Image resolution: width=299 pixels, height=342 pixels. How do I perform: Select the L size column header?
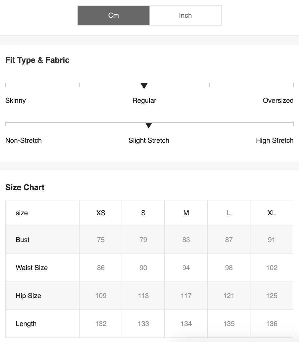tap(229, 213)
